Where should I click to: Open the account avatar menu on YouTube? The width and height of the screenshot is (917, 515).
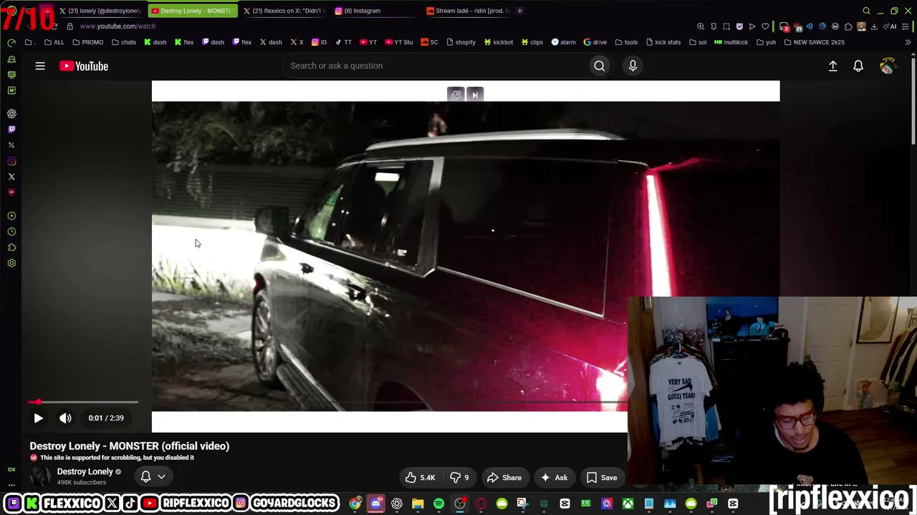(888, 66)
